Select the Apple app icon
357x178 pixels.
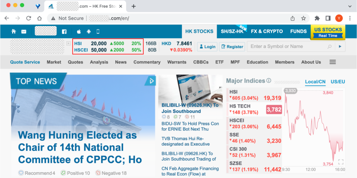[79, 32]
